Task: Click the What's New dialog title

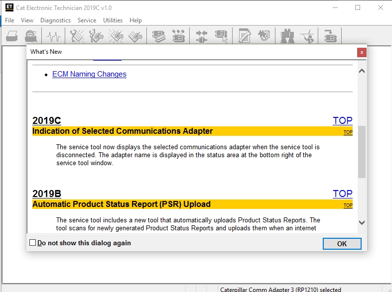Action: tap(46, 52)
